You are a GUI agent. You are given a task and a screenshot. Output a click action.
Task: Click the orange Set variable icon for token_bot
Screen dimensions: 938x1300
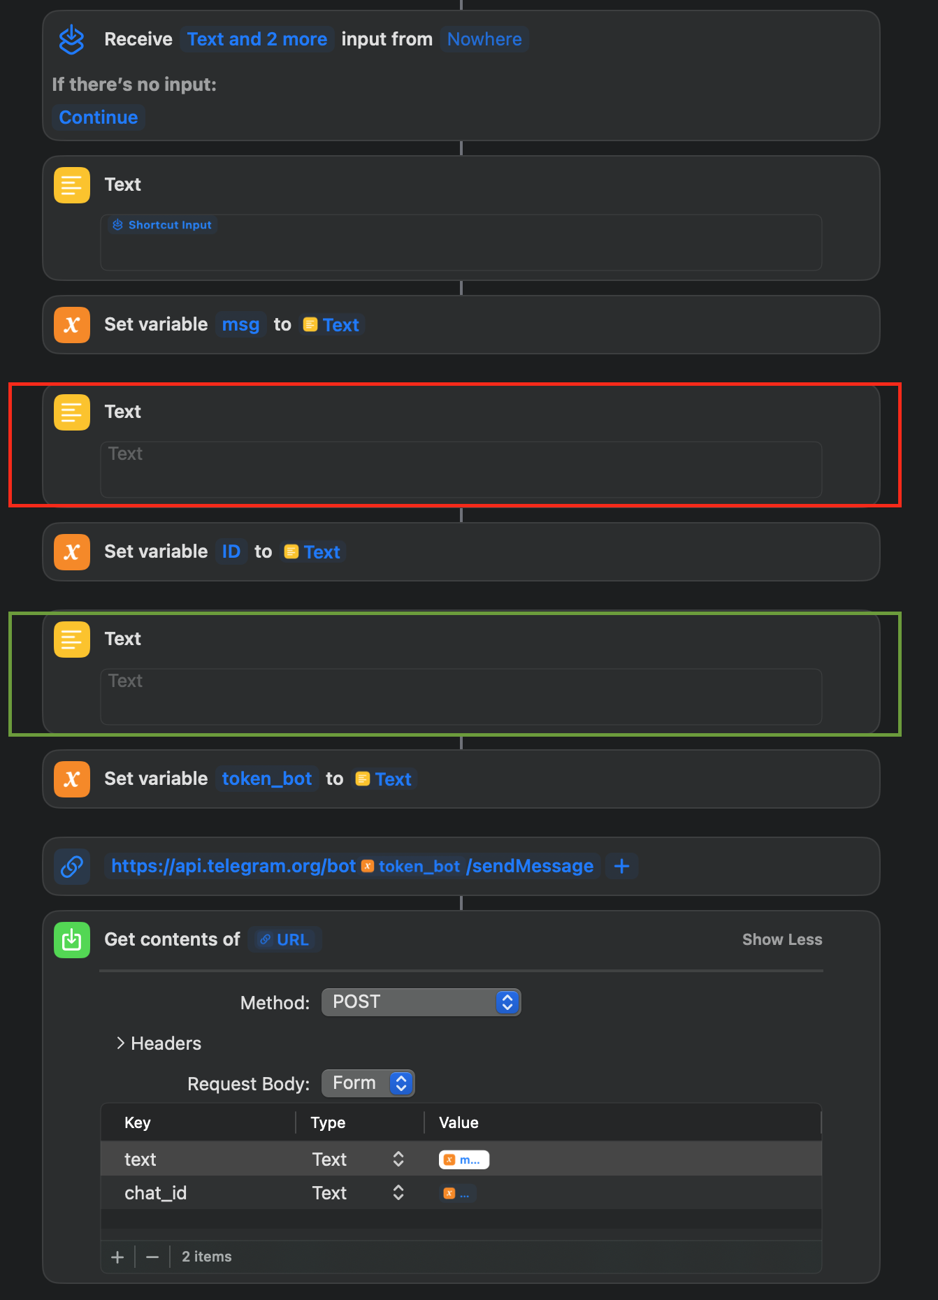click(71, 779)
